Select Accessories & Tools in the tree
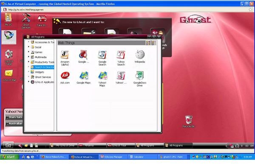This screenshot has width=255, height=164. pos(42,42)
